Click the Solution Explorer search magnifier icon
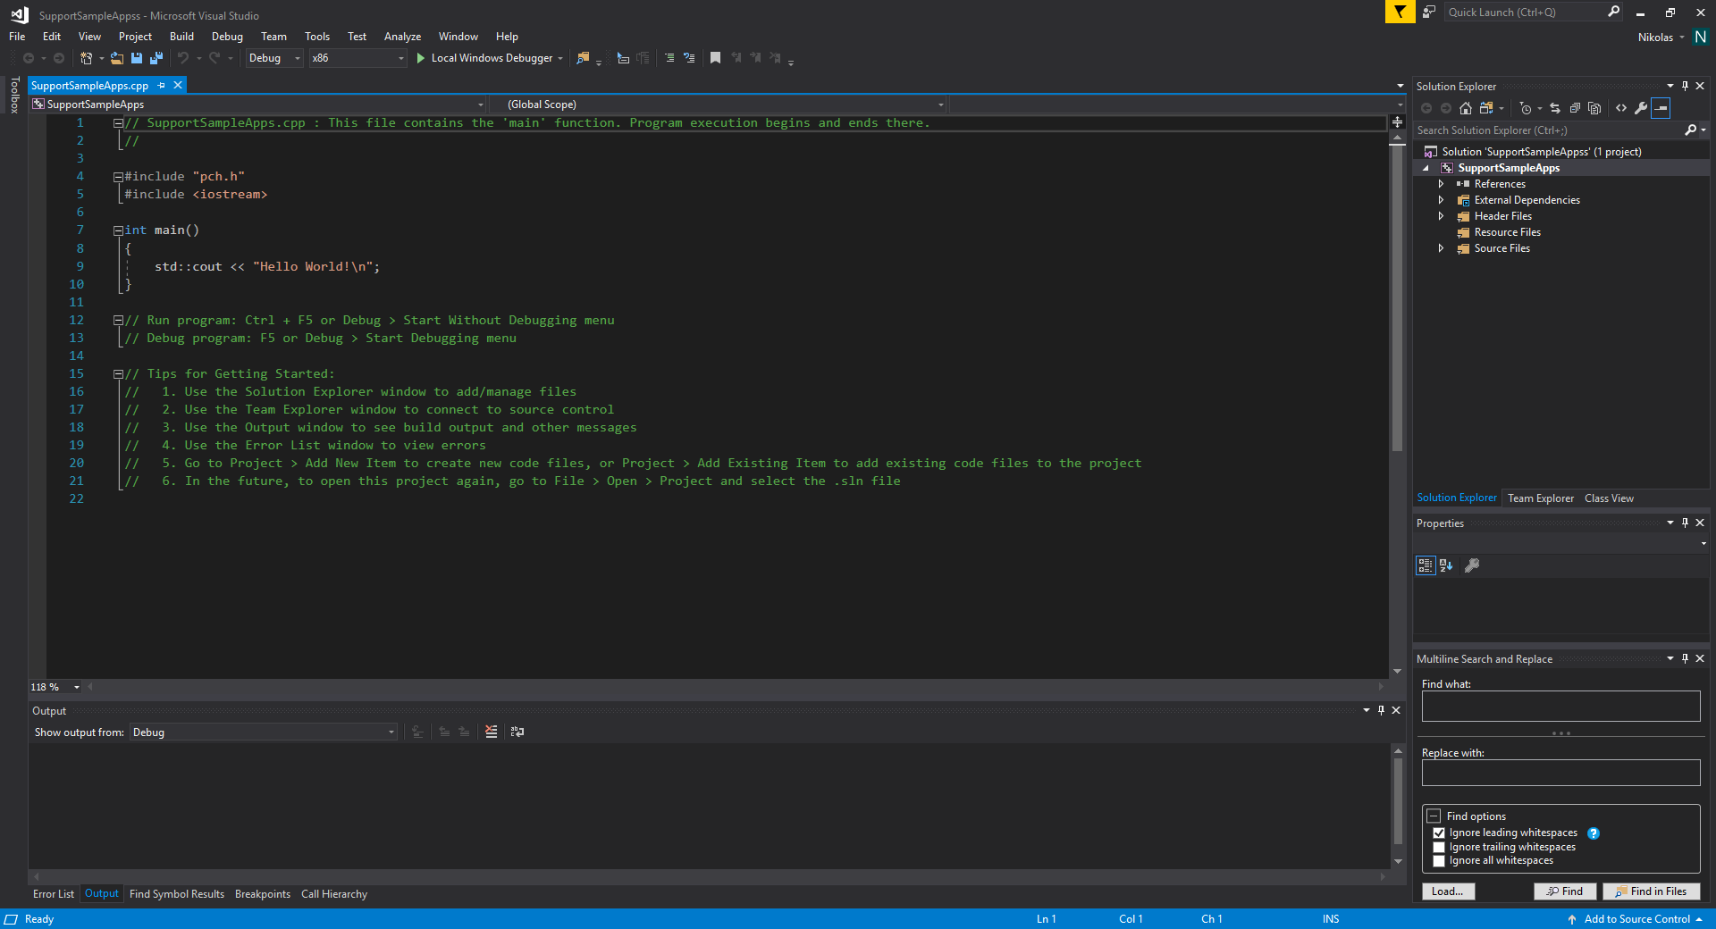 click(1691, 130)
